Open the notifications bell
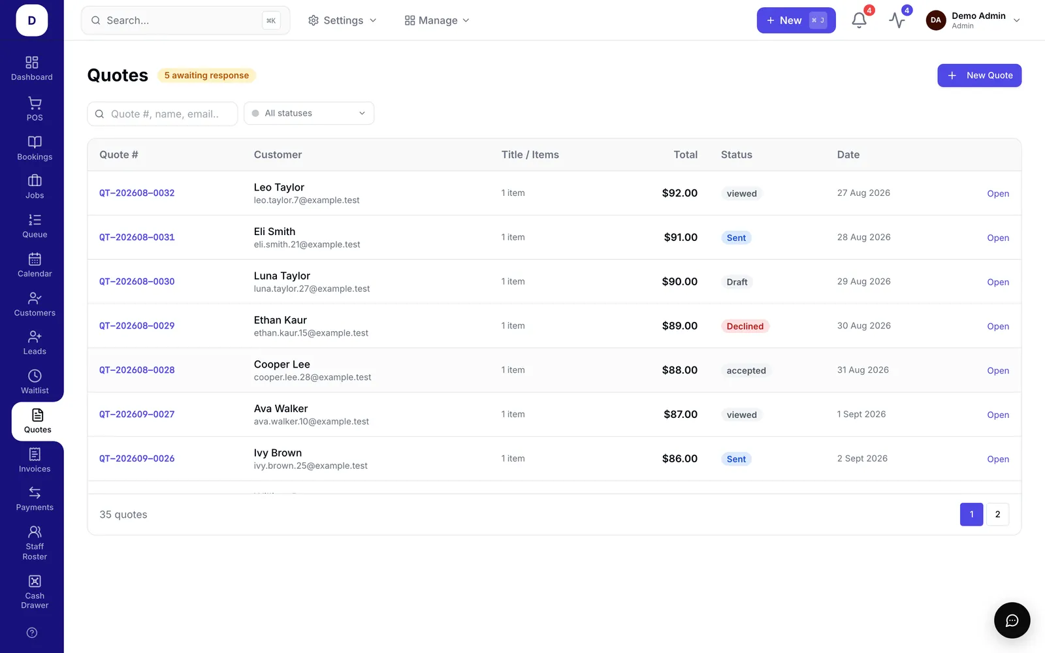 [859, 20]
